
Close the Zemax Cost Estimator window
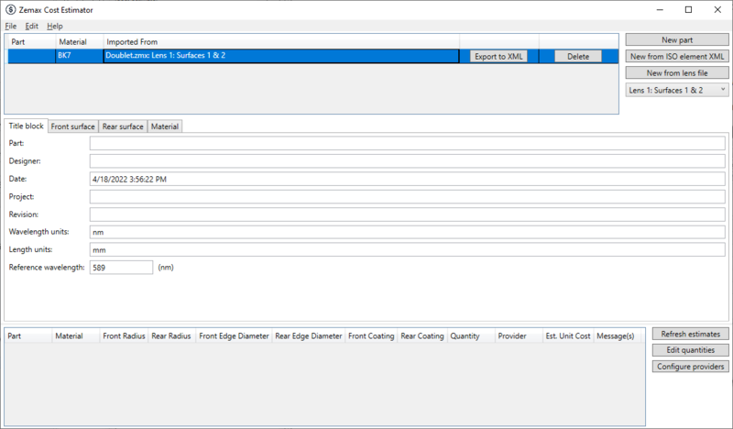click(x=717, y=10)
